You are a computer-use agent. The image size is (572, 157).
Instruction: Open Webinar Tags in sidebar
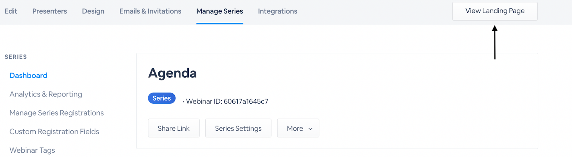pyautogui.click(x=32, y=150)
